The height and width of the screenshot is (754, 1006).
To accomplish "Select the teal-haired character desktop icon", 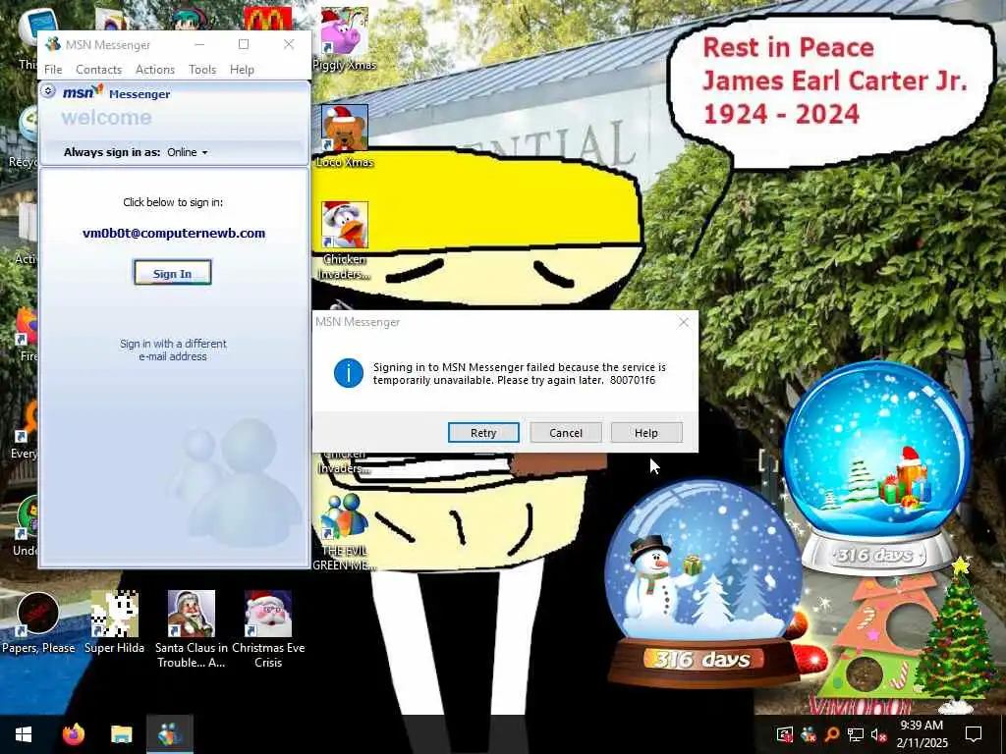I will point(190,19).
